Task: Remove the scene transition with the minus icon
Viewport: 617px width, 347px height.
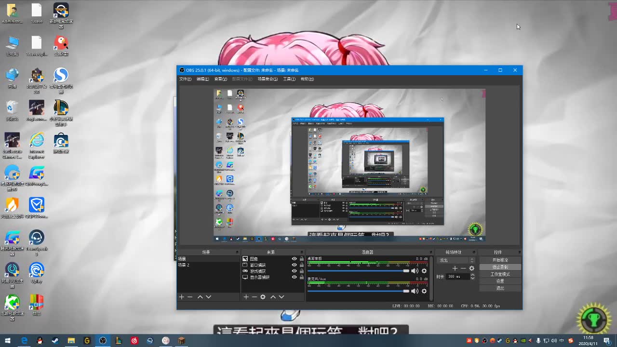Action: tap(463, 268)
